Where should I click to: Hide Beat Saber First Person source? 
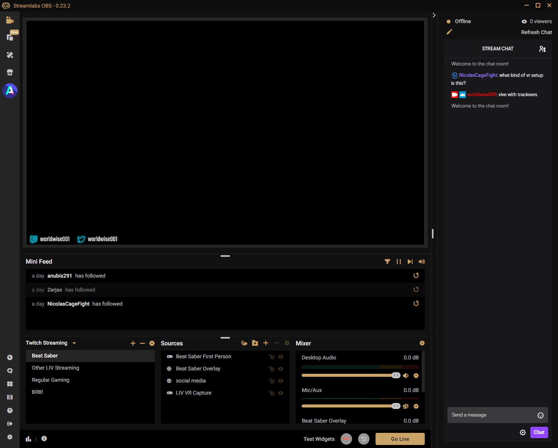281,357
